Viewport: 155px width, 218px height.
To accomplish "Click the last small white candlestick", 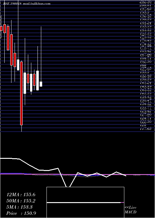I will [x=41, y=84].
